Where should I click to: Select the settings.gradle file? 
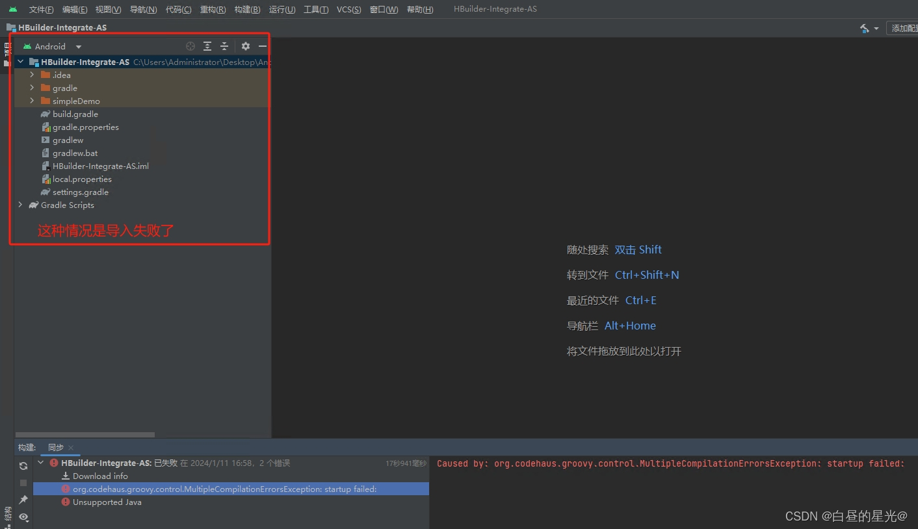pos(80,192)
